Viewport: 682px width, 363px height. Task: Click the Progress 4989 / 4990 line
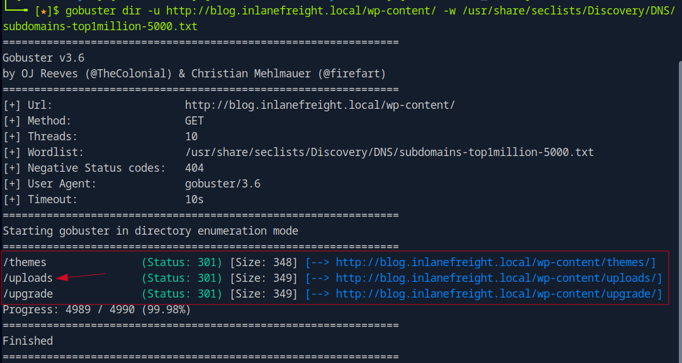[96, 310]
